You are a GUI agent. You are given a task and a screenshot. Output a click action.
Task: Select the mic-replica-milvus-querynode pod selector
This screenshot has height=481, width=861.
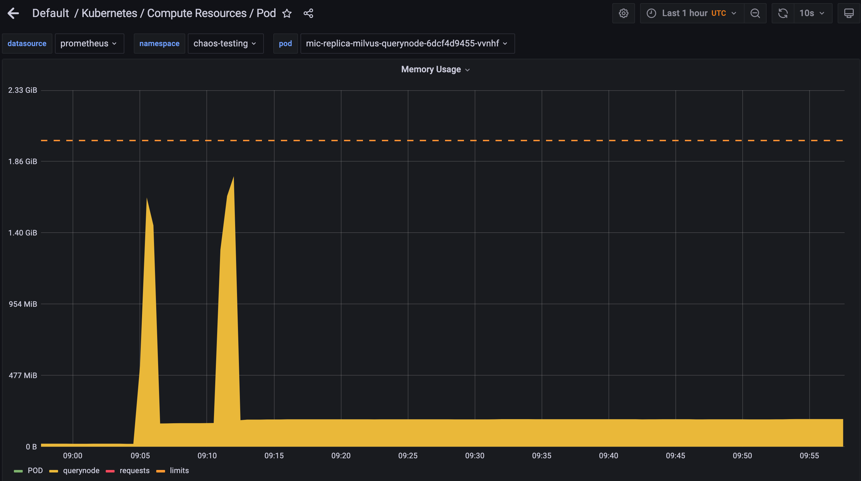tap(407, 44)
